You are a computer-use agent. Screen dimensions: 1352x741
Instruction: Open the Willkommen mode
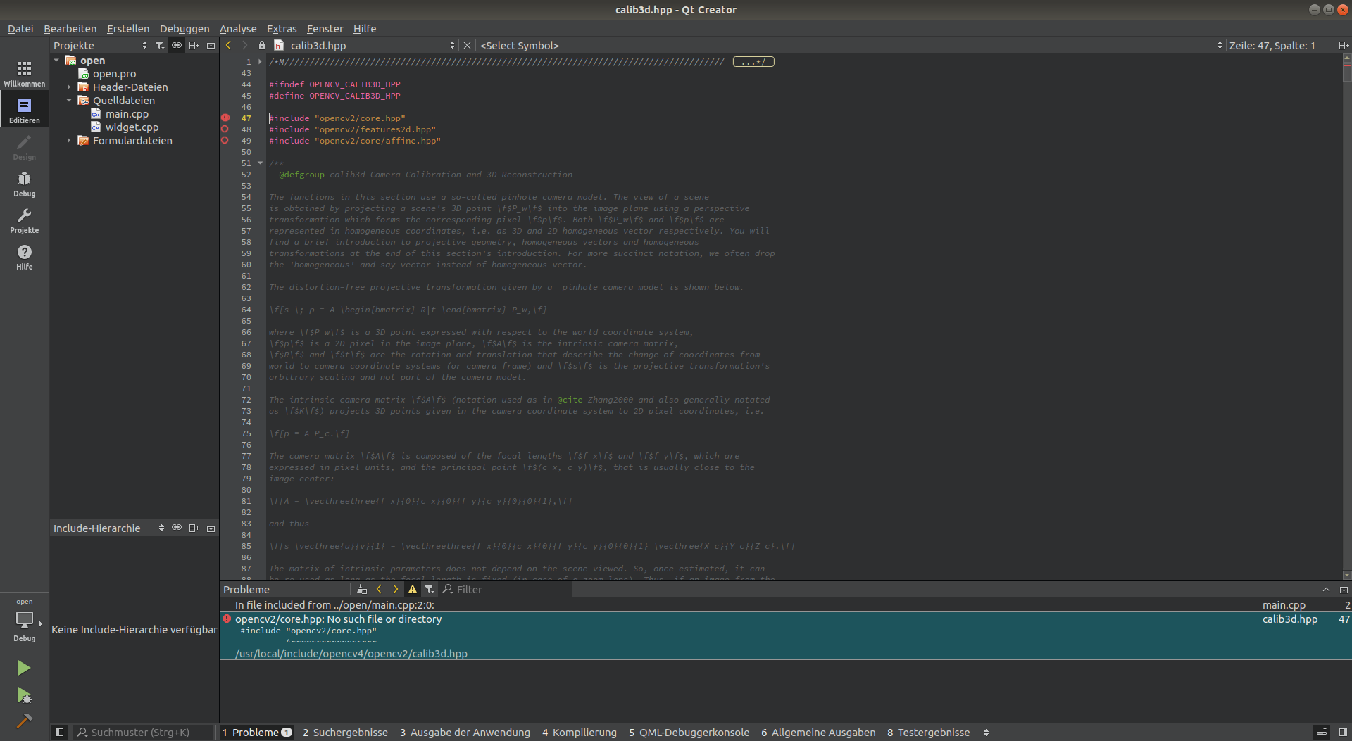coord(24,74)
